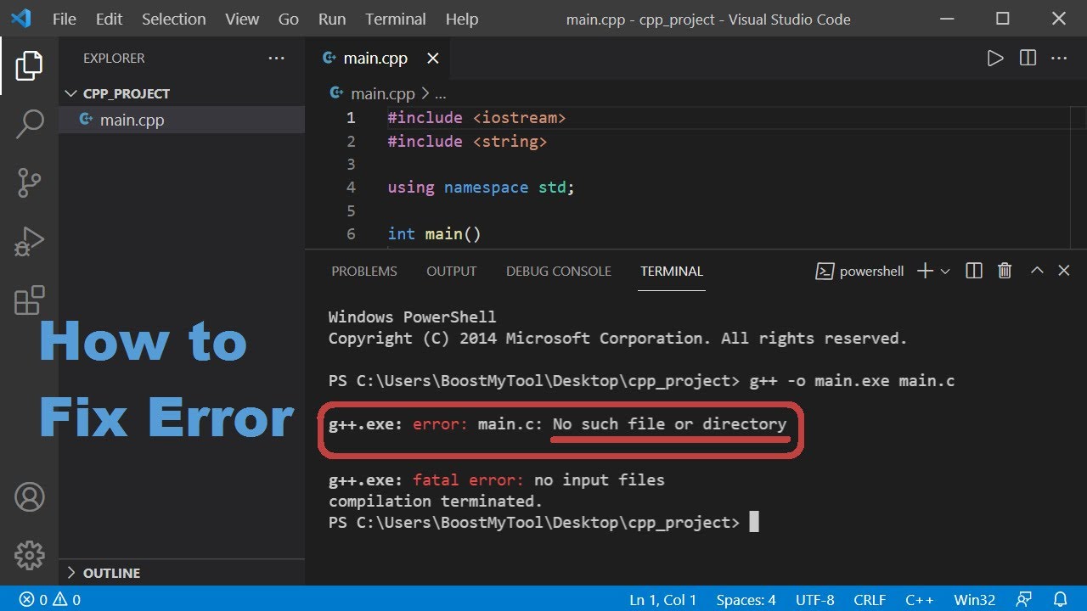Image resolution: width=1087 pixels, height=611 pixels.
Task: Open the View menu
Action: point(242,19)
